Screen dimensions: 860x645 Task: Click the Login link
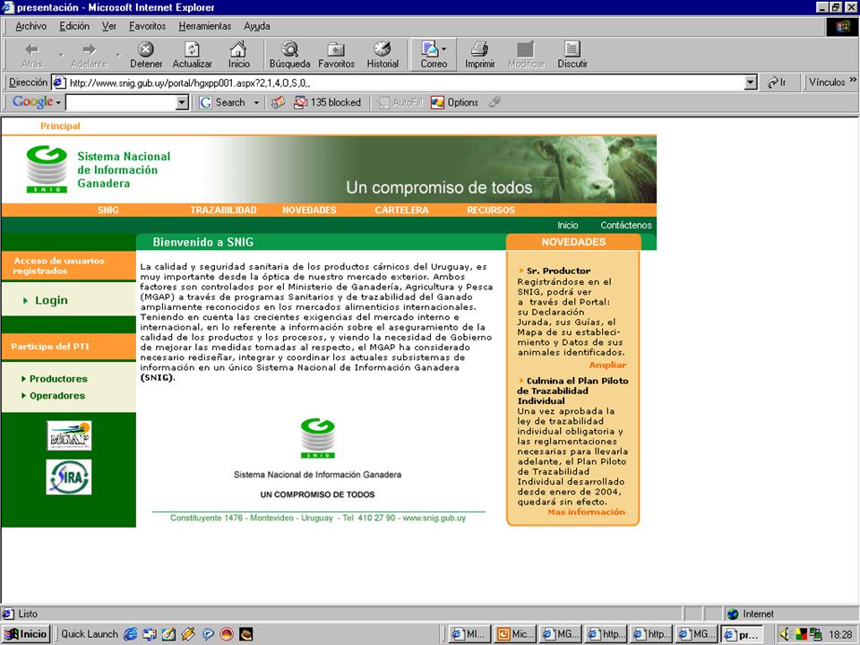51,300
